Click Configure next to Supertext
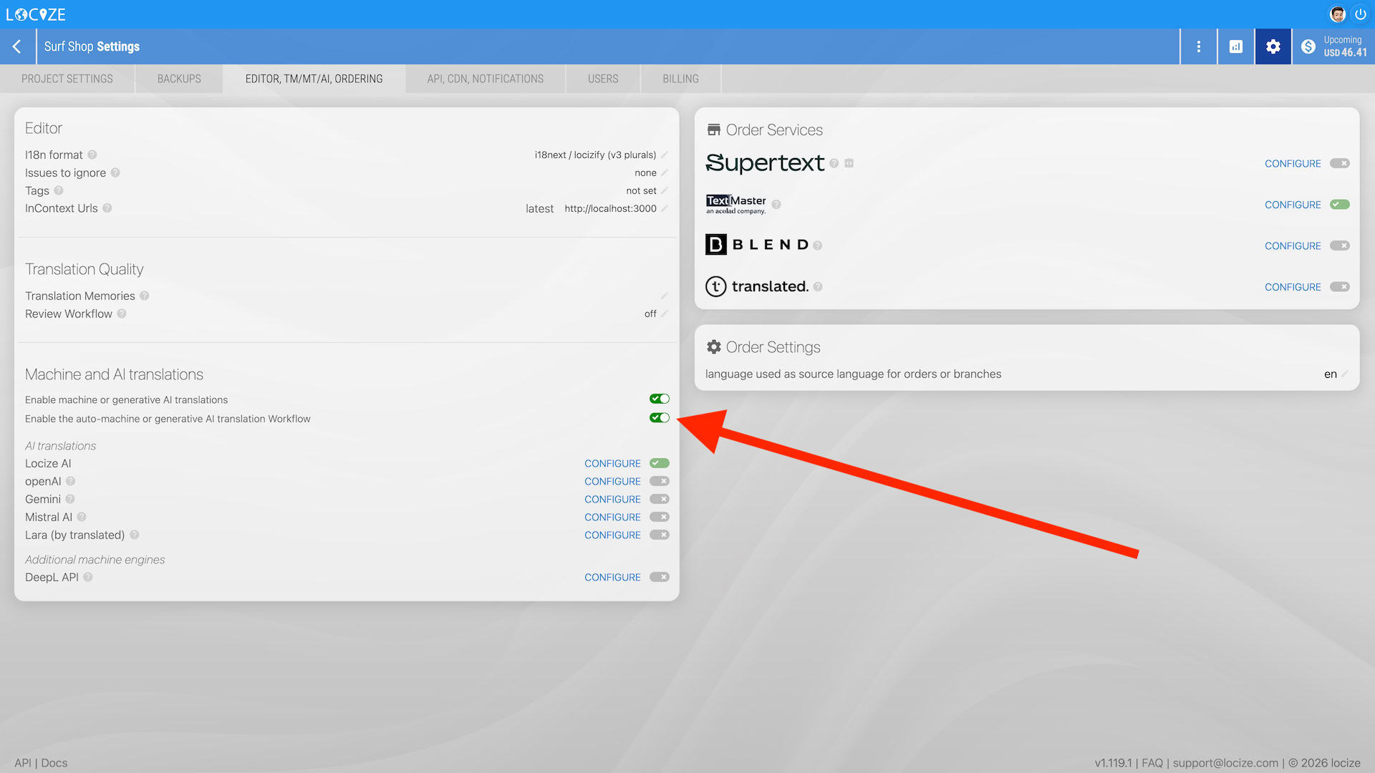The height and width of the screenshot is (773, 1375). point(1292,164)
